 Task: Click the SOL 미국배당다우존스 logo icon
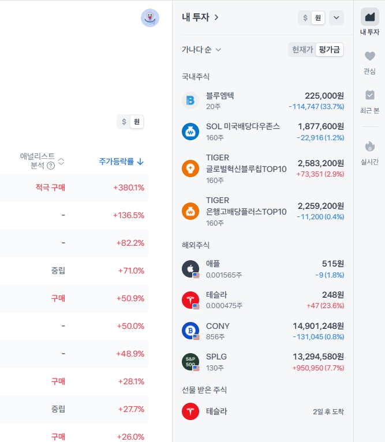point(190,132)
